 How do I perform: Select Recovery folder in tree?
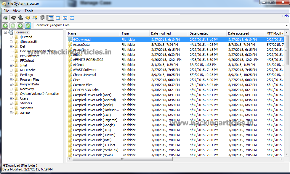pyautogui.click(x=27, y=89)
